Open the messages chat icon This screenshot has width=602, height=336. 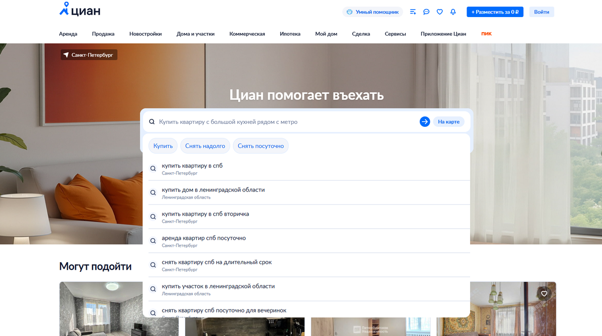[426, 12]
